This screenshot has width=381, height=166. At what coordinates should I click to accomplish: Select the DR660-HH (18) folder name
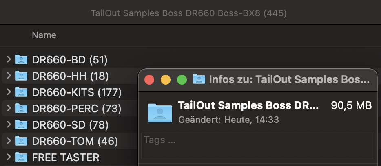tap(70, 76)
